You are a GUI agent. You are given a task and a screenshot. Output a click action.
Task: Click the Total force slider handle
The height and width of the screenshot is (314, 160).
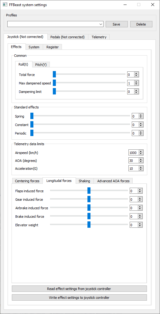[54, 74]
